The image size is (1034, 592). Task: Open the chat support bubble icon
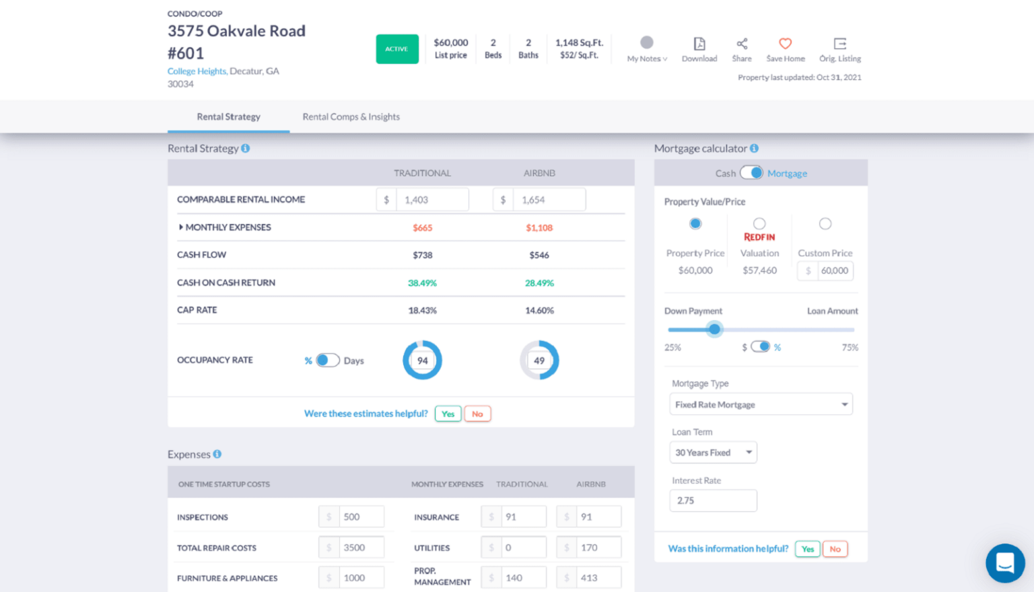pyautogui.click(x=1005, y=562)
